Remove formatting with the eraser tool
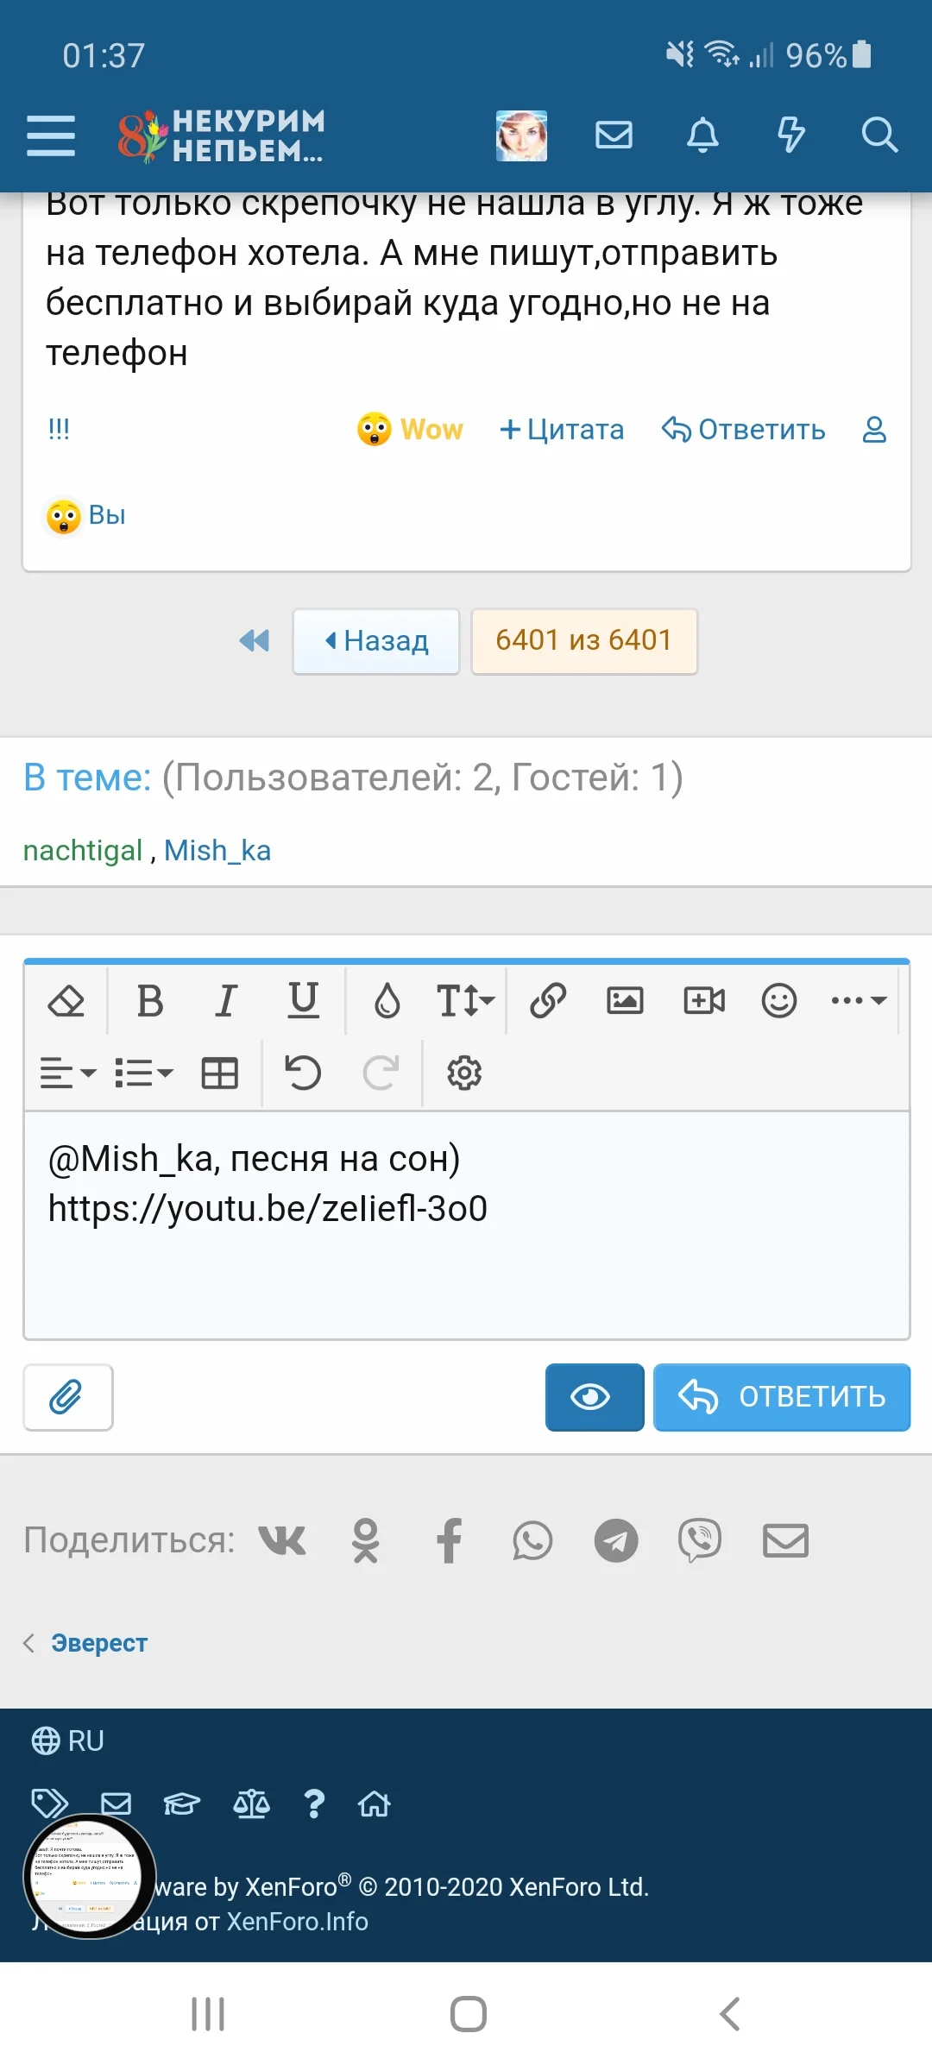Image resolution: width=932 pixels, height=2071 pixels. (67, 1001)
